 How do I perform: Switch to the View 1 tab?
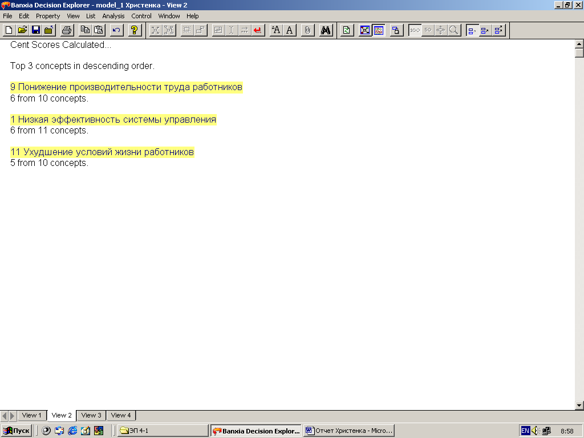click(32, 415)
